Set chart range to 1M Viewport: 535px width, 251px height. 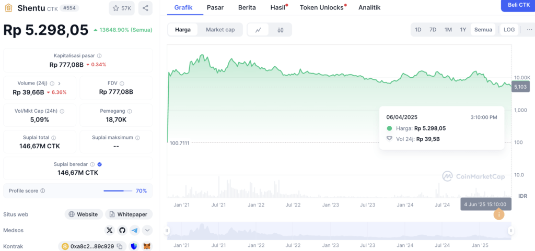coord(448,30)
